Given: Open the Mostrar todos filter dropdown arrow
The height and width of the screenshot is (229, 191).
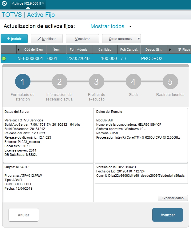Looking at the screenshot, I should pos(130,26).
